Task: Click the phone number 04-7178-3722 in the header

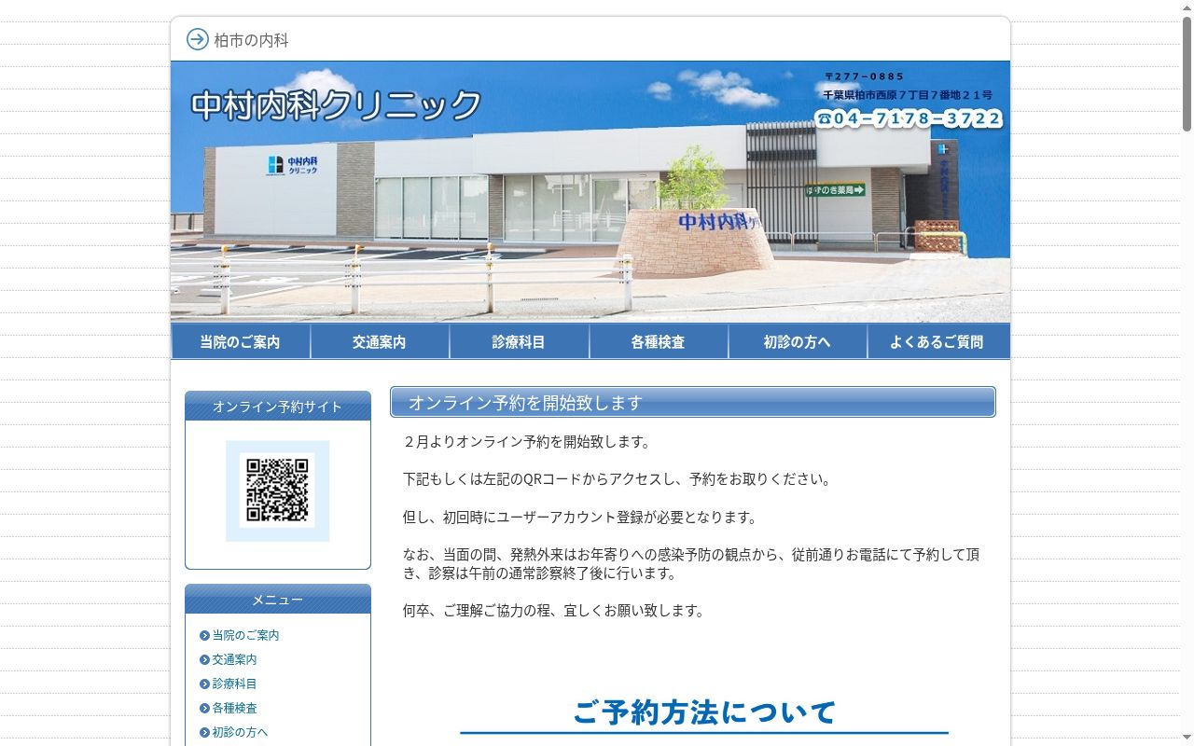Action: pos(909,118)
